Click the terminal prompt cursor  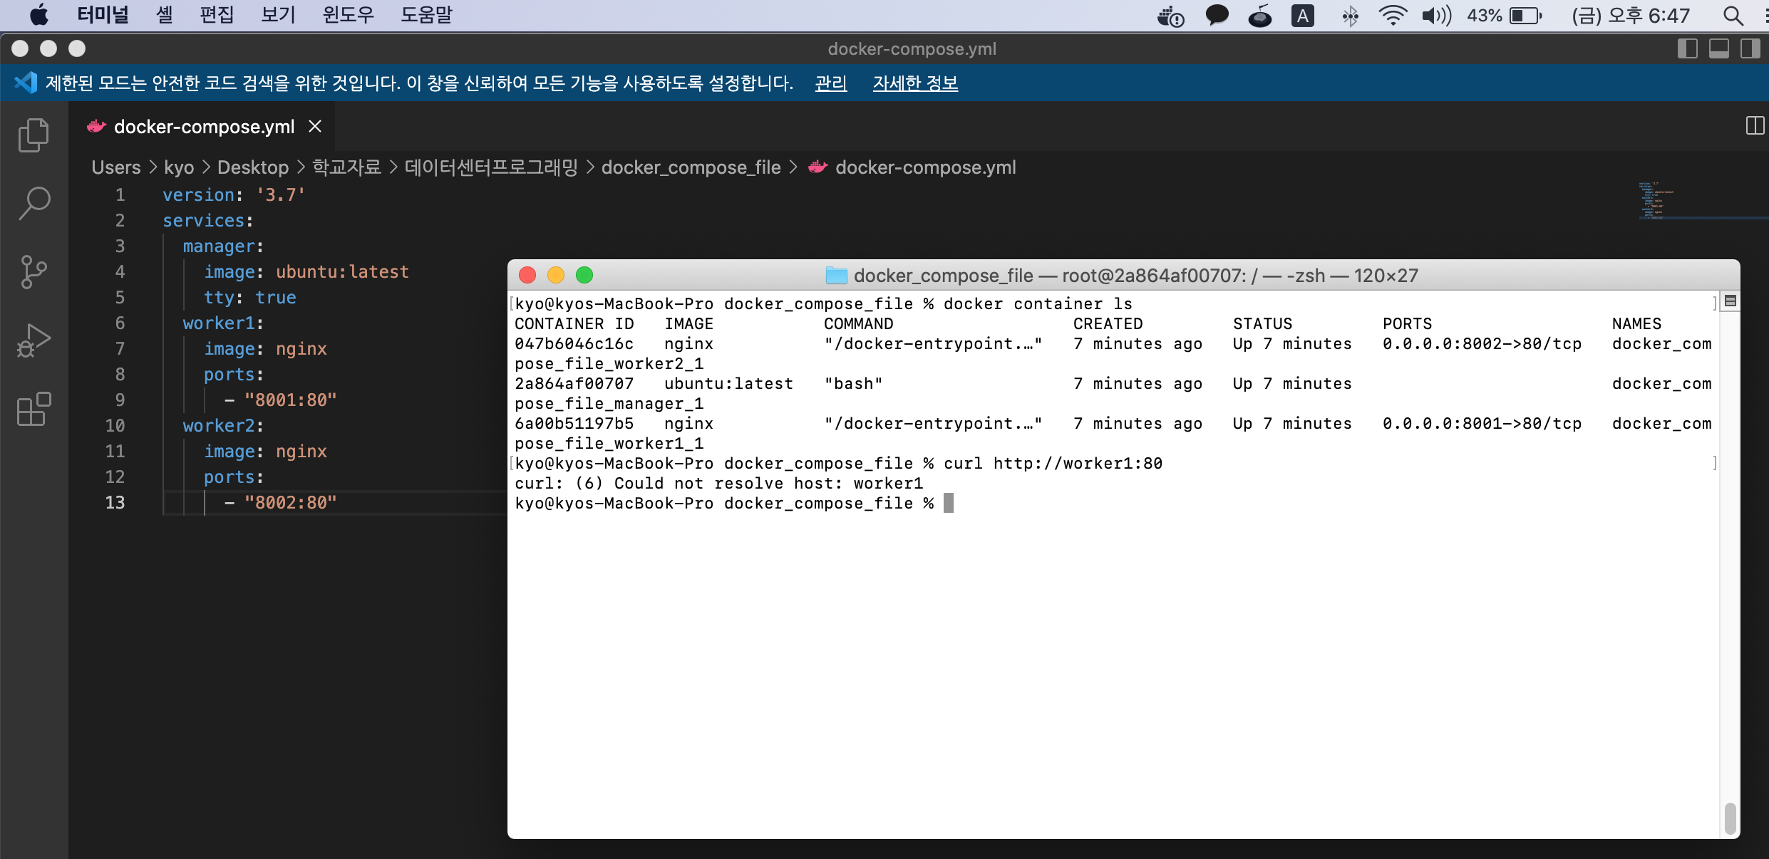[948, 503]
